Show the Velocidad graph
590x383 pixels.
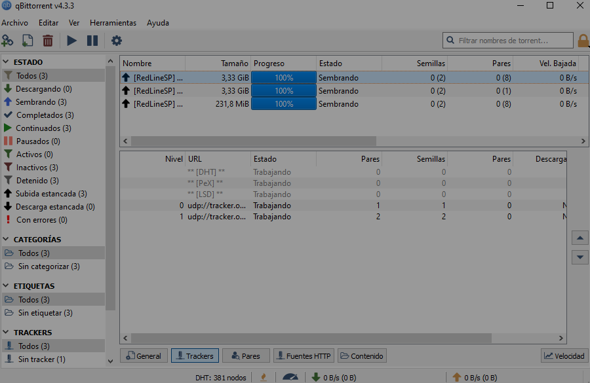(x=564, y=356)
